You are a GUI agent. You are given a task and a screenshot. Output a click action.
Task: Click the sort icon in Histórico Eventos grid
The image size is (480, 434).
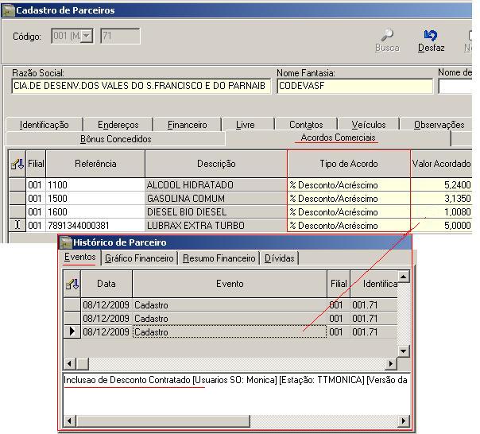click(72, 284)
